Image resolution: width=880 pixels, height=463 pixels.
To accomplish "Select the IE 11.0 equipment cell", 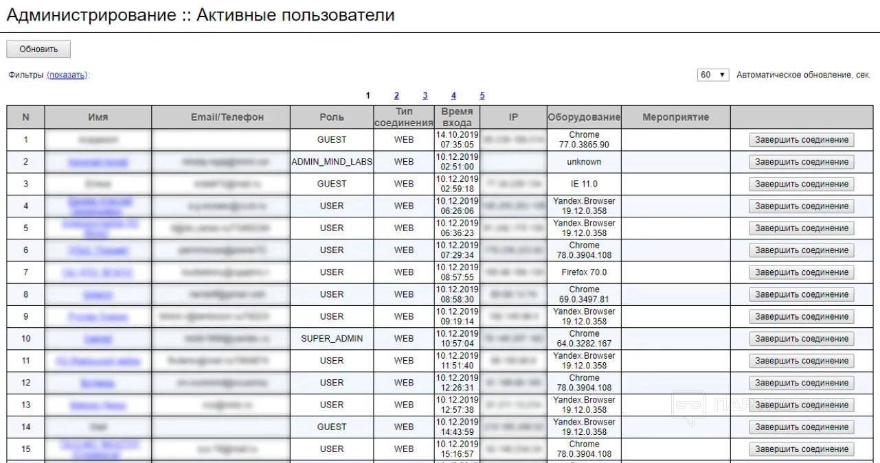I will point(584,184).
